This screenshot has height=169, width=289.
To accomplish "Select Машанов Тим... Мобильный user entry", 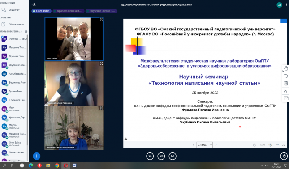I will [x=14, y=135].
